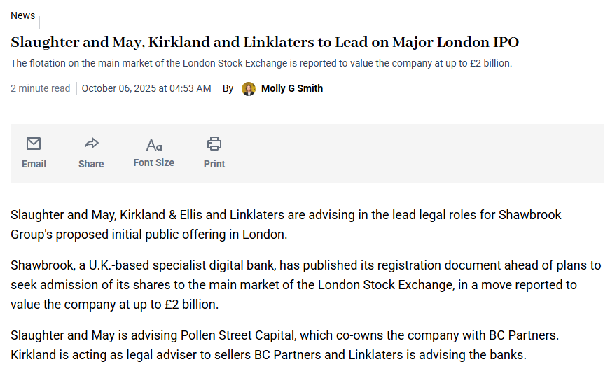Image resolution: width=610 pixels, height=369 pixels.
Task: Click the paragraph starting with Shawbrook, a U.K.-based
Action: click(306, 284)
